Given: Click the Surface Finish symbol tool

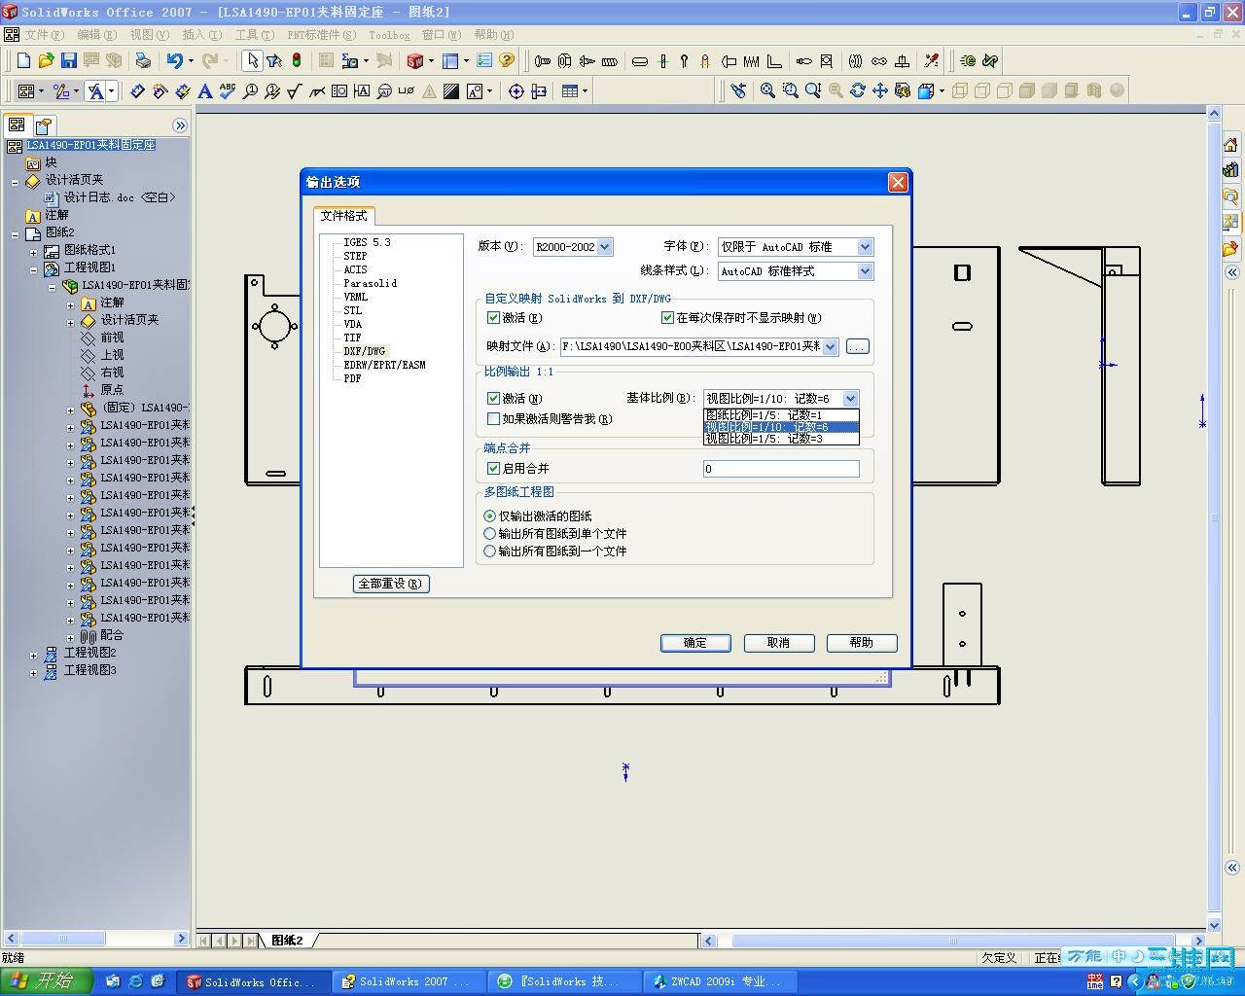Looking at the screenshot, I should point(295,91).
